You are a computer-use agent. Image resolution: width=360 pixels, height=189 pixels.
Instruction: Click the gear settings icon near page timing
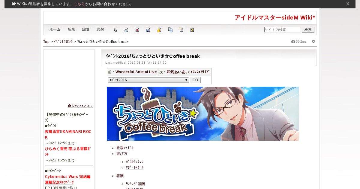(x=313, y=41)
